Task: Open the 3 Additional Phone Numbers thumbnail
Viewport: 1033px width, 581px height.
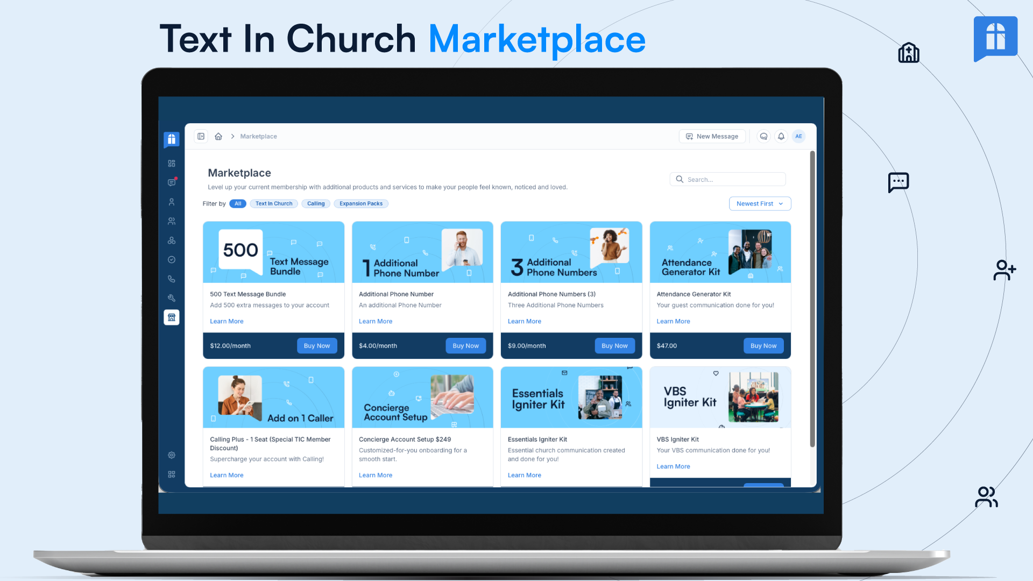Action: pos(571,252)
